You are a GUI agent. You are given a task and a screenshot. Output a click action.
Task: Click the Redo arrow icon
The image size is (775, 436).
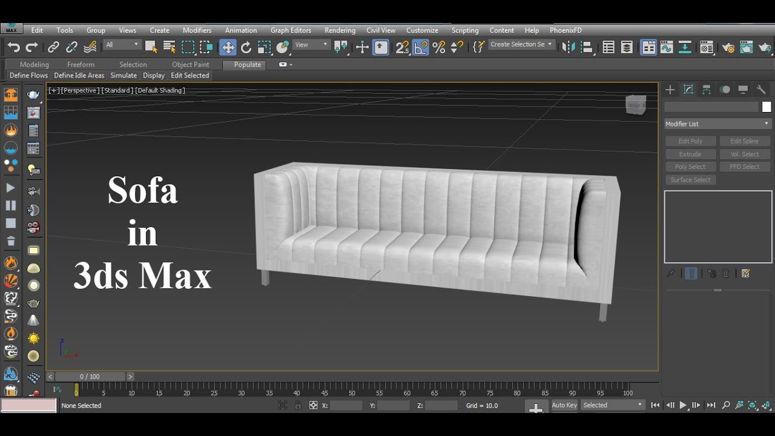pos(31,47)
